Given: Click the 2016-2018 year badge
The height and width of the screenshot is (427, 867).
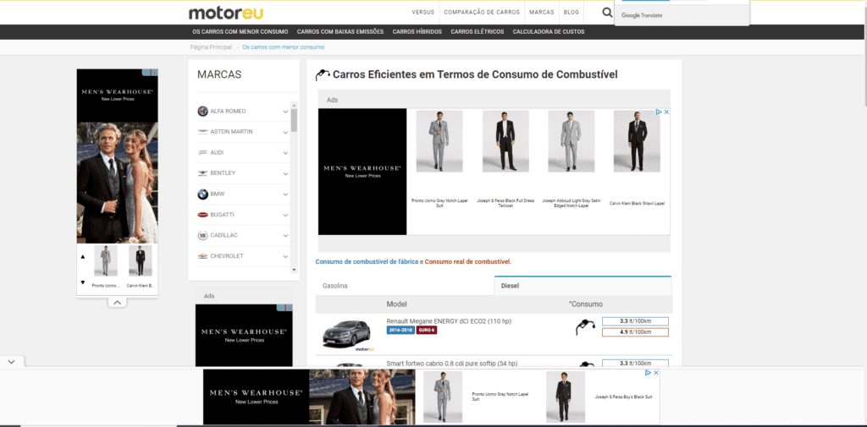Looking at the screenshot, I should (x=400, y=331).
